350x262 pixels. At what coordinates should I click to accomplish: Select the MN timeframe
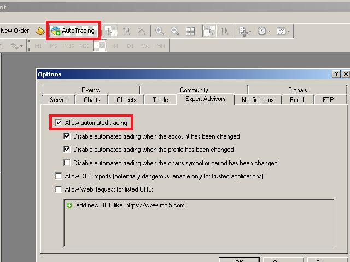click(x=161, y=46)
